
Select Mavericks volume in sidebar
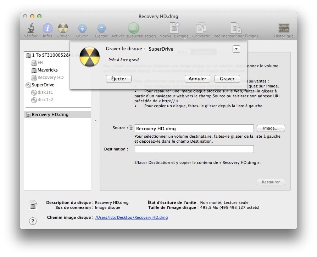point(48,70)
